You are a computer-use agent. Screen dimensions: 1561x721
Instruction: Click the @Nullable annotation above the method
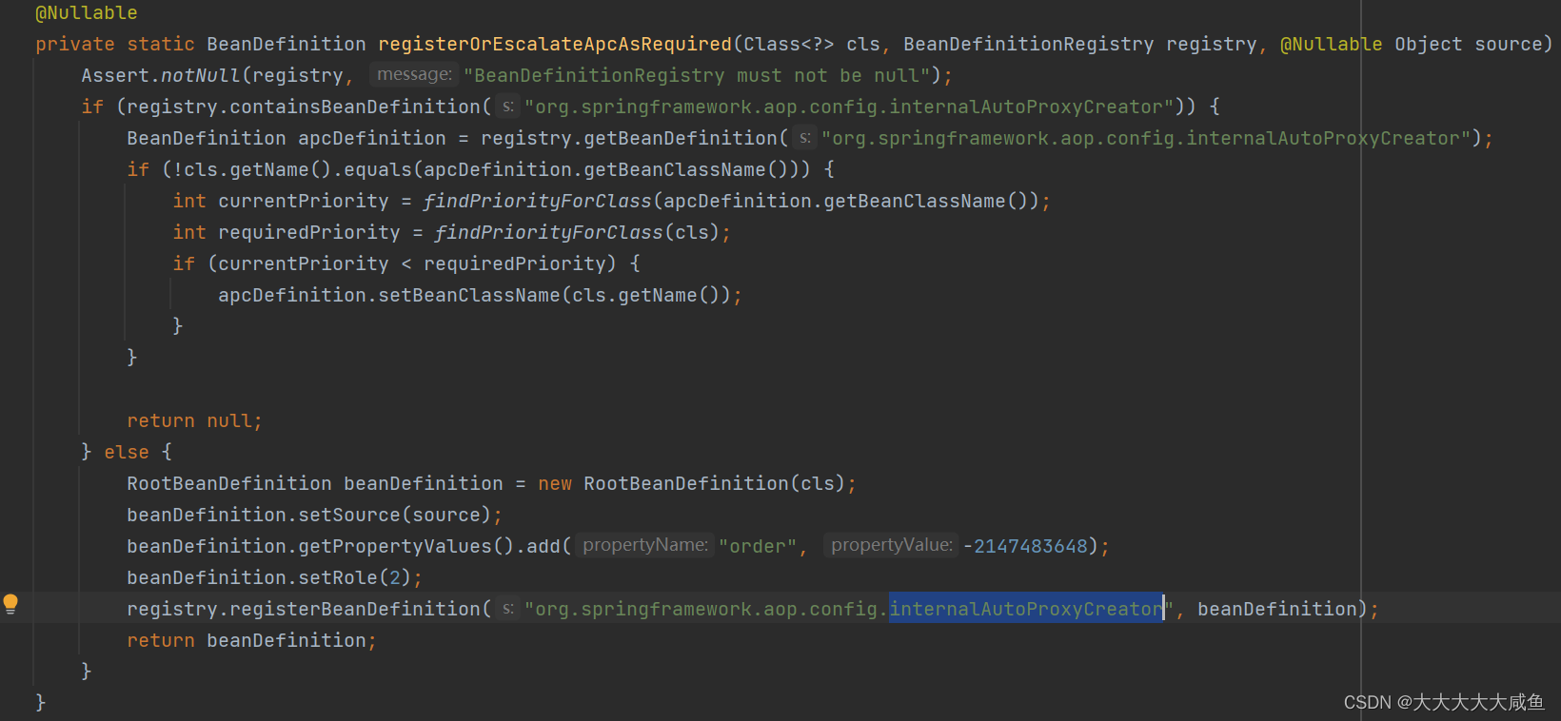point(87,13)
